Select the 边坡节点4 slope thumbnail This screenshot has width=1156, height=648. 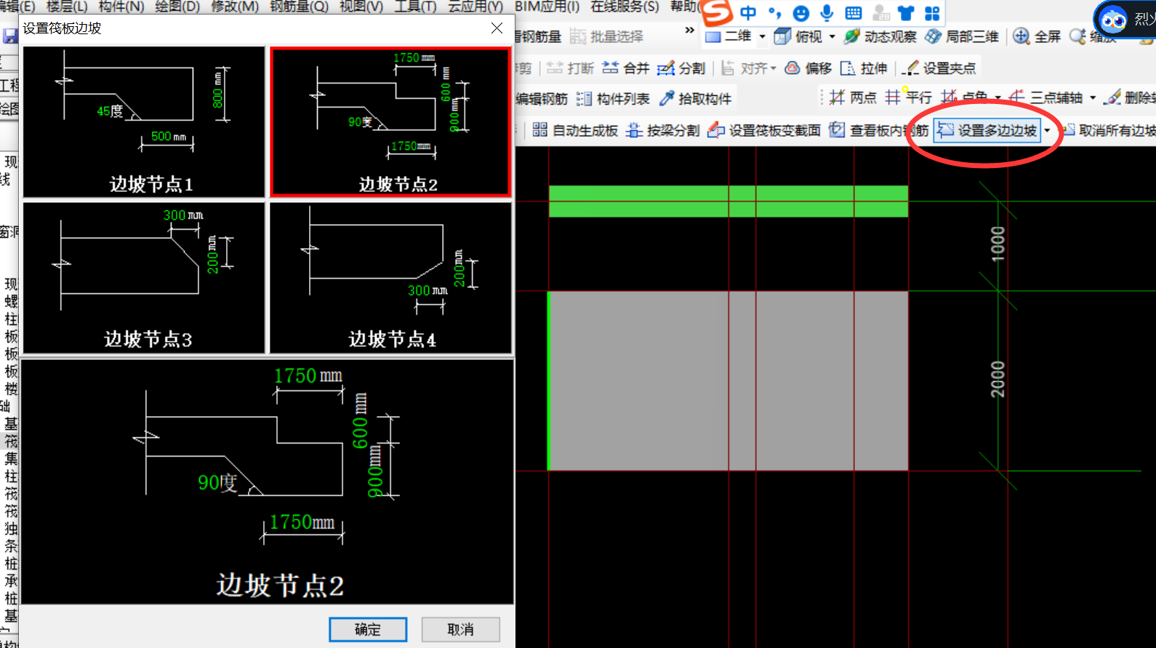[x=391, y=278]
